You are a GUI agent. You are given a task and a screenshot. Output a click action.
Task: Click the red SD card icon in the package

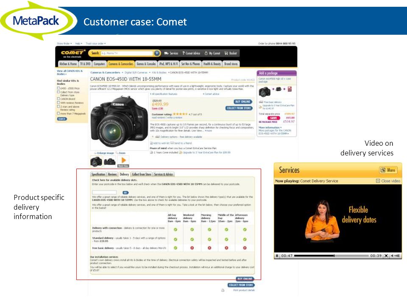click(290, 89)
